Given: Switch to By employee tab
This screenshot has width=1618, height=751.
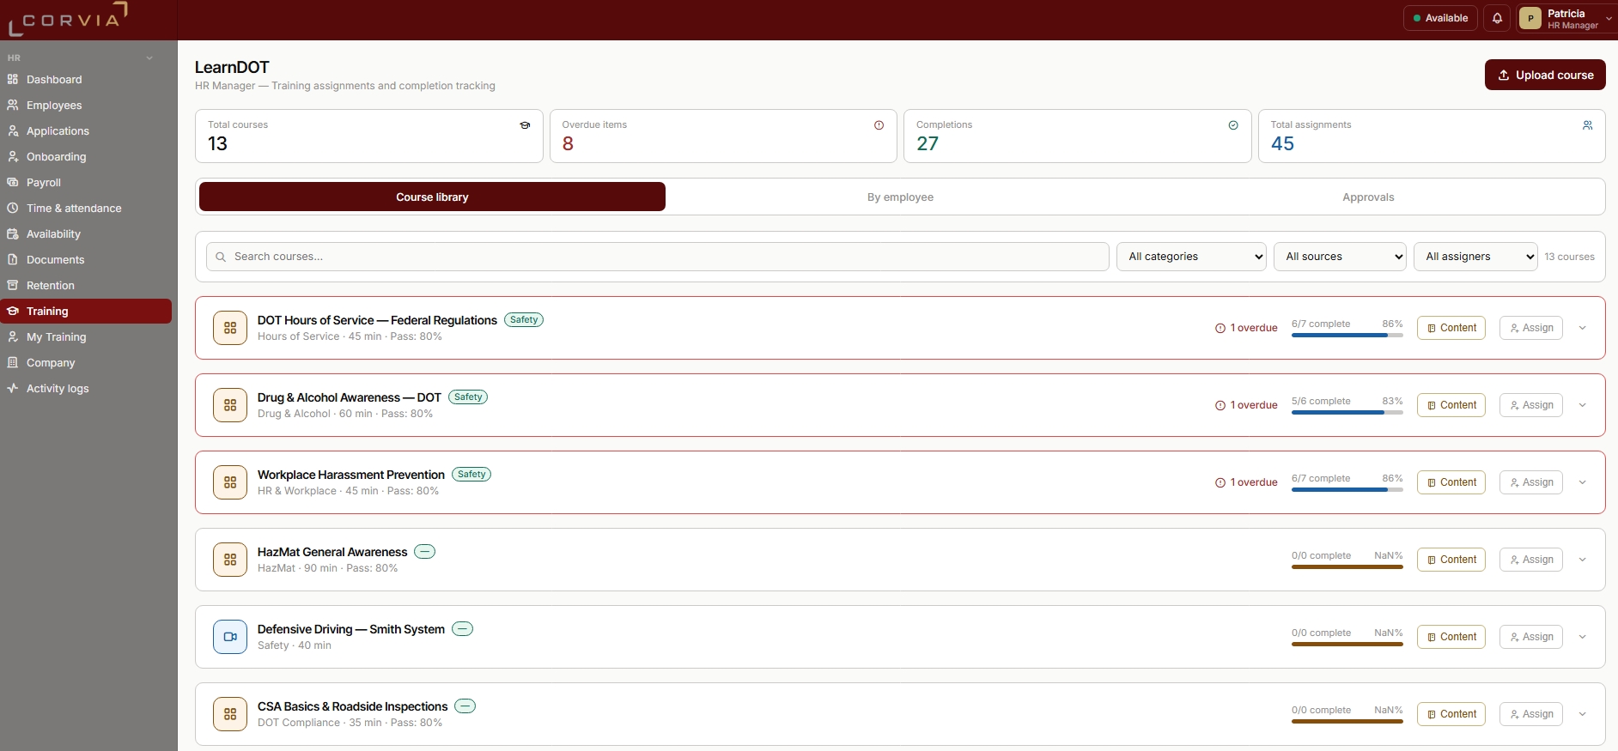Looking at the screenshot, I should tap(900, 197).
